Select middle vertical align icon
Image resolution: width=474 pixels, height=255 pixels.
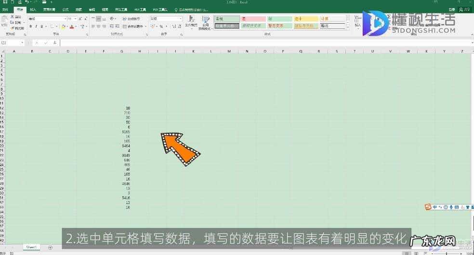click(x=99, y=19)
